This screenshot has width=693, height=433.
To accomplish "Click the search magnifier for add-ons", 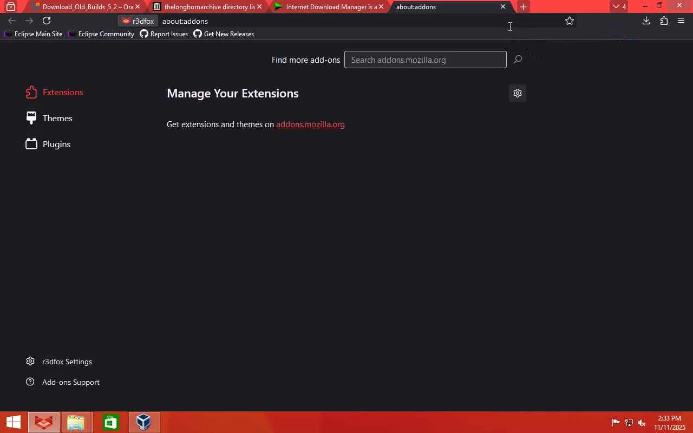I will (x=518, y=60).
